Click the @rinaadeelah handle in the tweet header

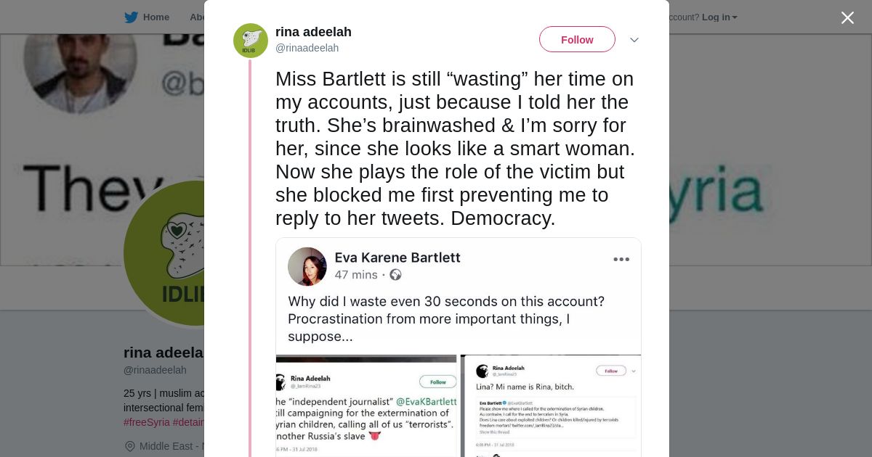tap(307, 48)
